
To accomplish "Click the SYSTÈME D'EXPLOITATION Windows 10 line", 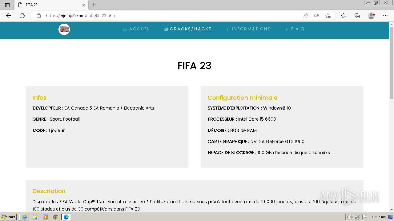I will pyautogui.click(x=249, y=108).
